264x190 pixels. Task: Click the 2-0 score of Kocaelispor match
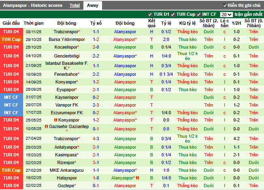coord(96,47)
